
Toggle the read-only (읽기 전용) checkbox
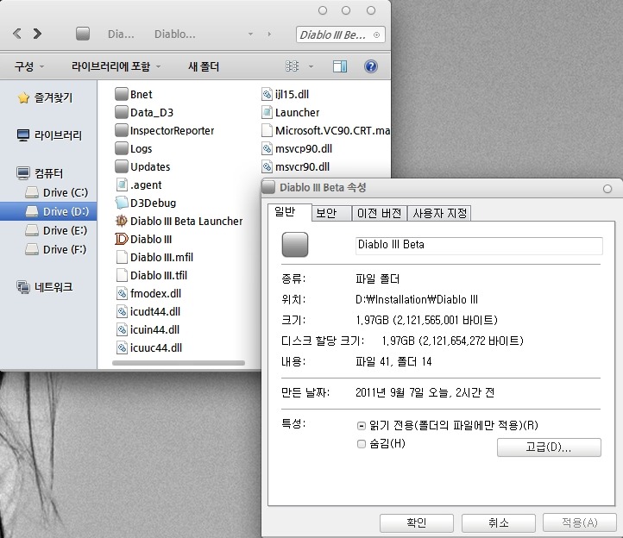[x=362, y=426]
